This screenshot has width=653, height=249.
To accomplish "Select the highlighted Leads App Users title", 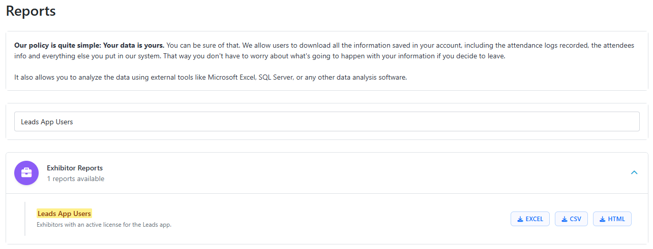I will [64, 214].
